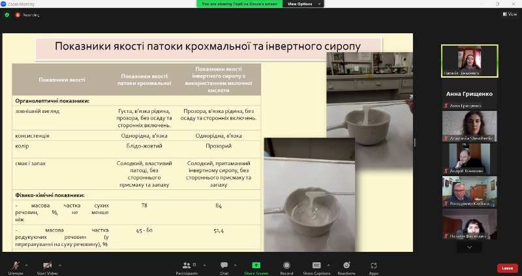Screen dimensions: 522x276
Task: Open the View Options dropdown
Action: tap(303, 4)
